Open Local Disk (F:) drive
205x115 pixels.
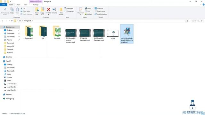(x=11, y=90)
